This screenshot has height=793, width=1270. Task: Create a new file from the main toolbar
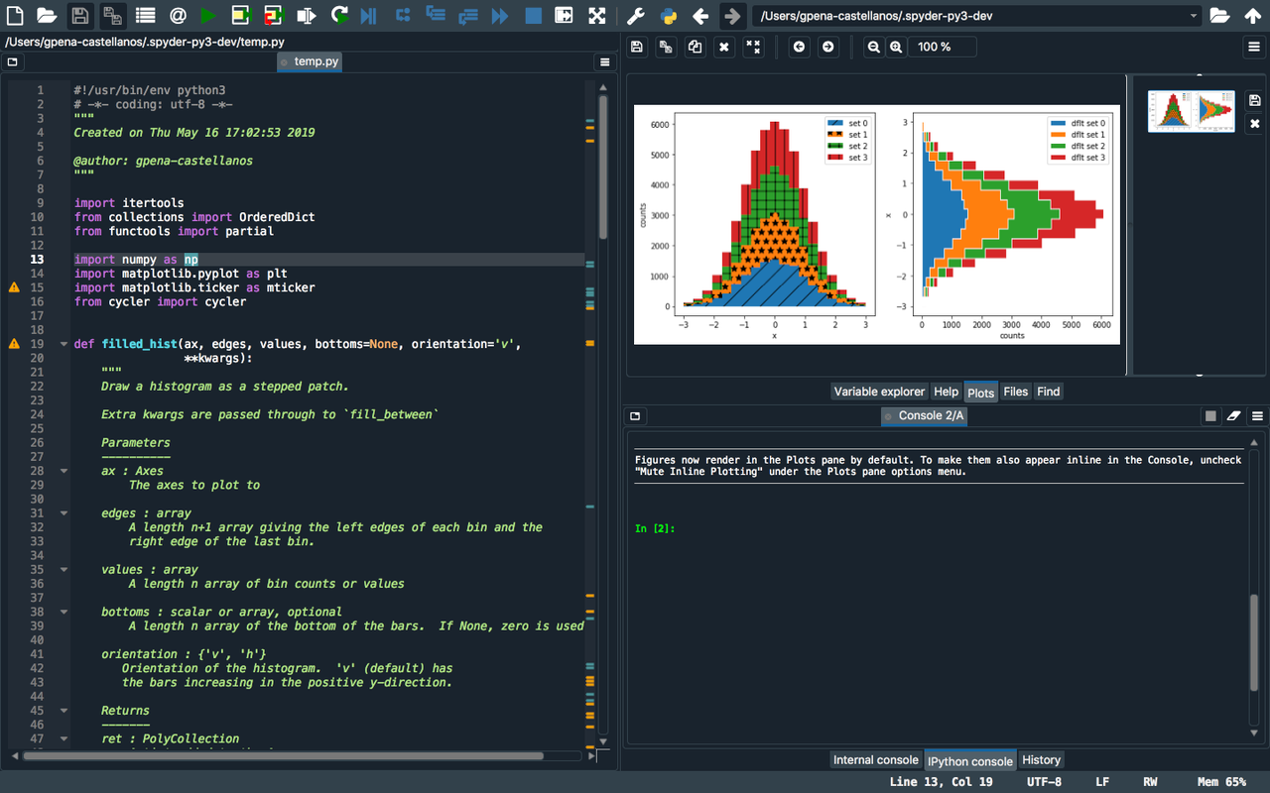click(x=15, y=16)
